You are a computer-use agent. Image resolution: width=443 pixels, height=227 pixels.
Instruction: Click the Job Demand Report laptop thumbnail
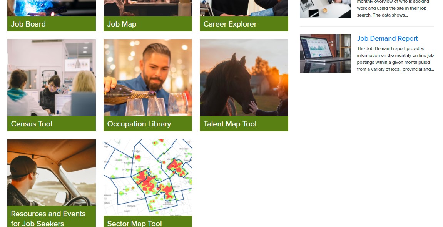click(325, 53)
